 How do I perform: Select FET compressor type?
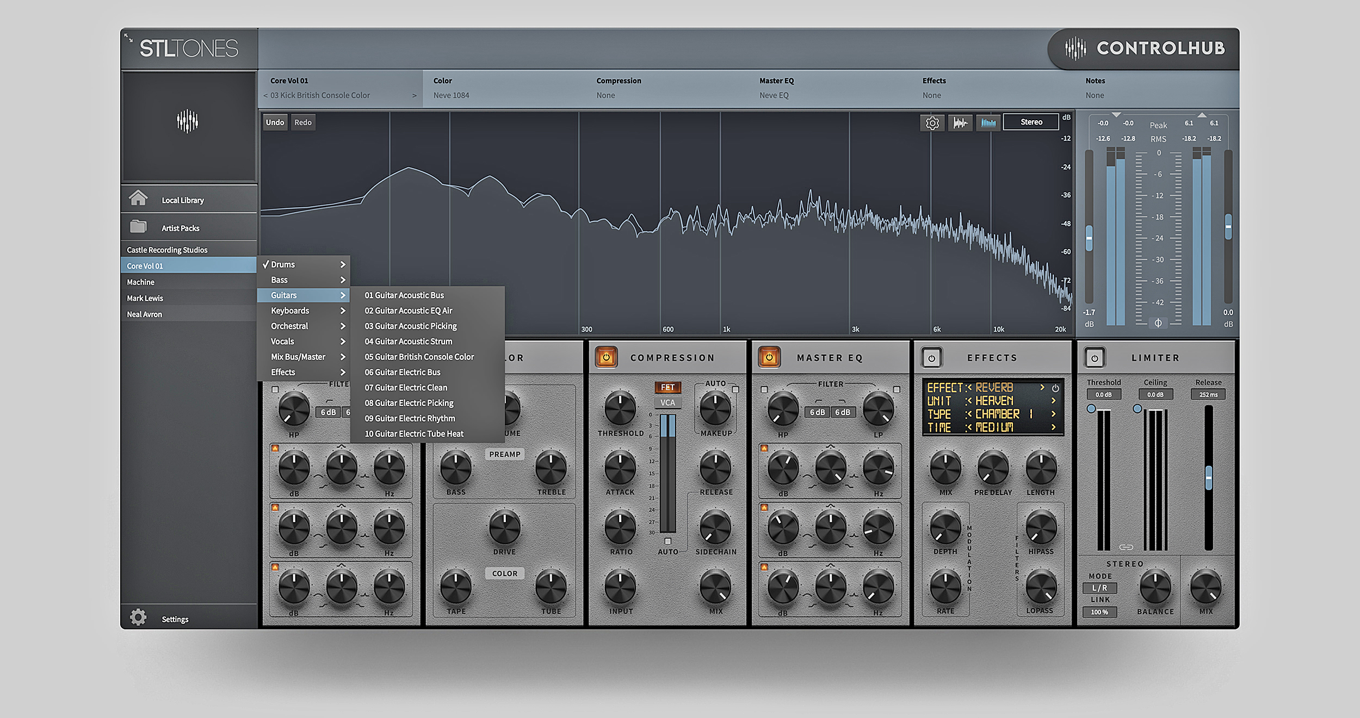tap(667, 387)
